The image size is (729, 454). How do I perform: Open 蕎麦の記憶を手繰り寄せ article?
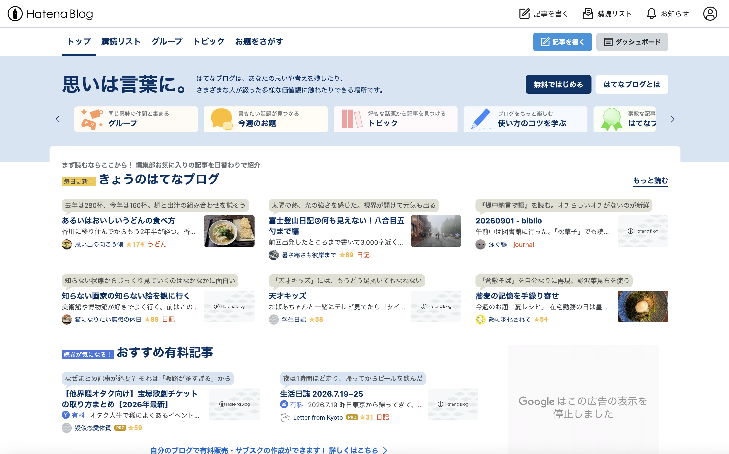tap(517, 296)
